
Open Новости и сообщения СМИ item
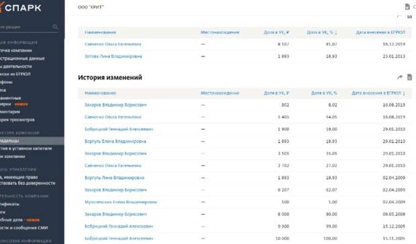pos(24,228)
